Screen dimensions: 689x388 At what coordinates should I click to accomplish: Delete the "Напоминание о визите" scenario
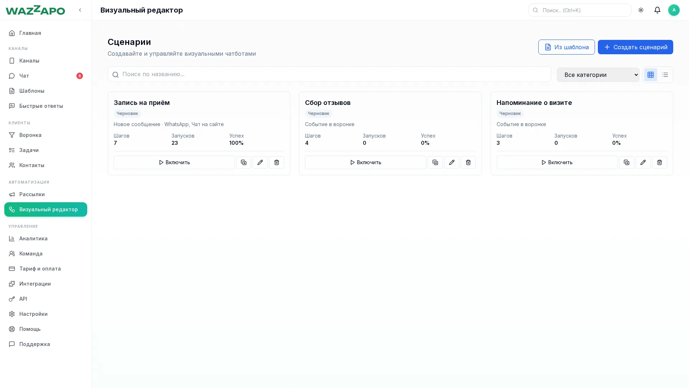click(660, 162)
